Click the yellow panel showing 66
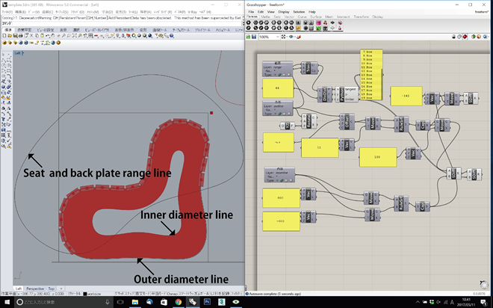The image size is (493, 308). pos(278,88)
